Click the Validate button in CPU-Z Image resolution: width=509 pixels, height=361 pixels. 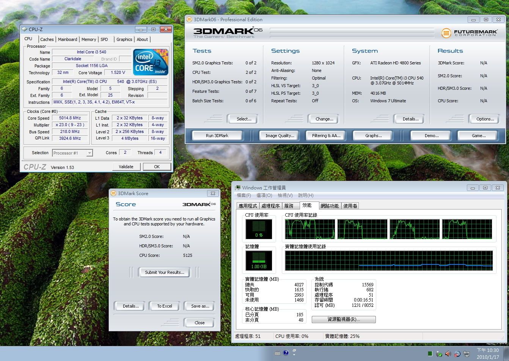(126, 167)
